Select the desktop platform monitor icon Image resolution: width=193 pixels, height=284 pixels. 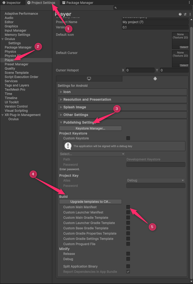[89, 79]
